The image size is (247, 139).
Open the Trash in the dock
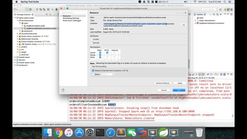click(199, 132)
